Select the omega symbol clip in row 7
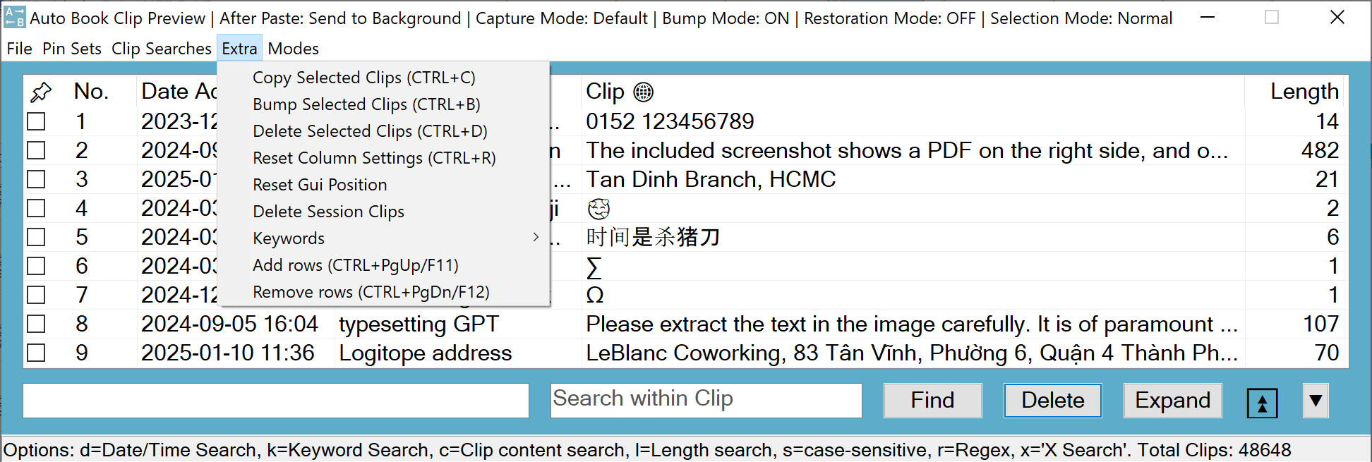Viewport: 1372px width, 462px height. pos(595,296)
